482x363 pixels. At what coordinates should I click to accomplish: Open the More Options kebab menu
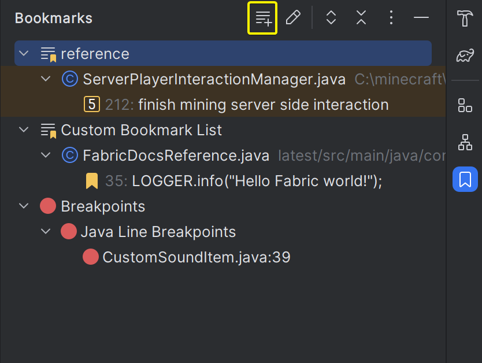click(391, 18)
